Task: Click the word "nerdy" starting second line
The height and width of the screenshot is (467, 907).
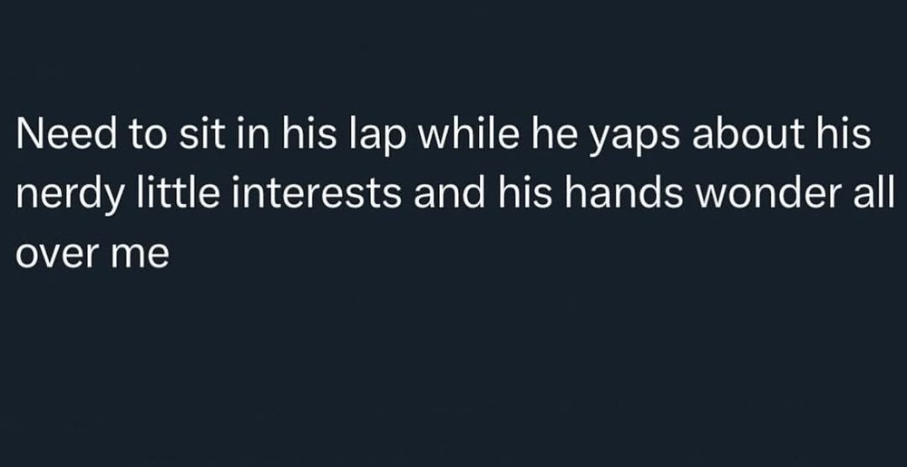Action: [63, 196]
